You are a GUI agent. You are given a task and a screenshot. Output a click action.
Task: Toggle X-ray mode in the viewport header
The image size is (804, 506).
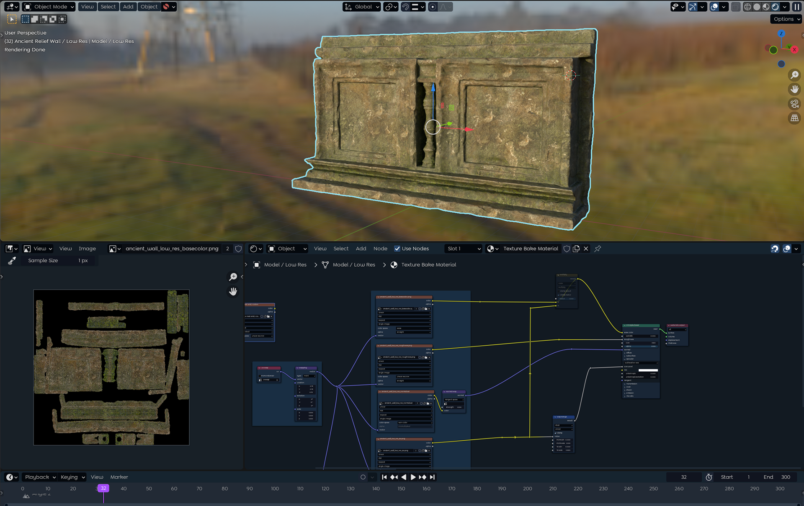click(736, 7)
